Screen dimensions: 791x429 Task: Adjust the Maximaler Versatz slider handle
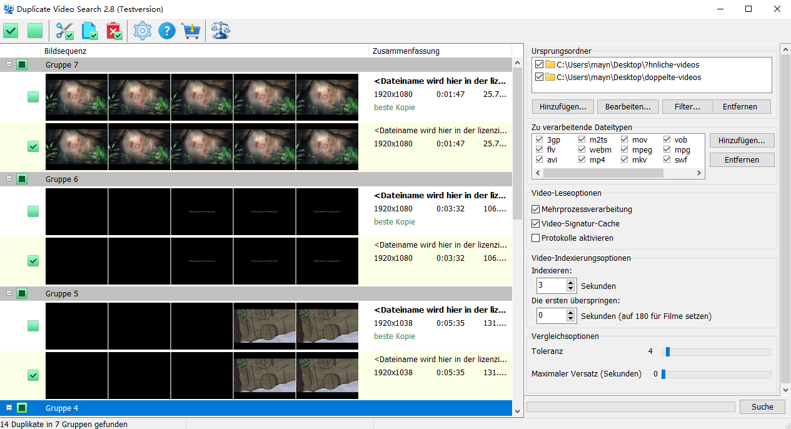(x=663, y=374)
